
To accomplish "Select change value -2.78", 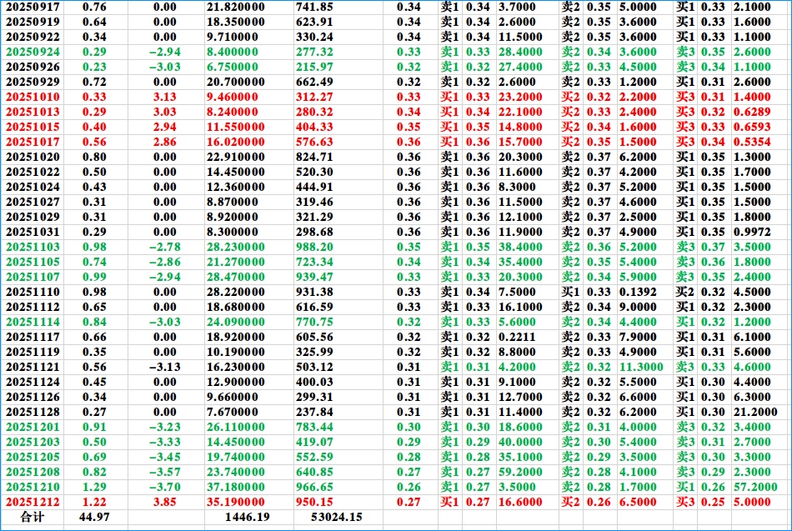I will [165, 247].
